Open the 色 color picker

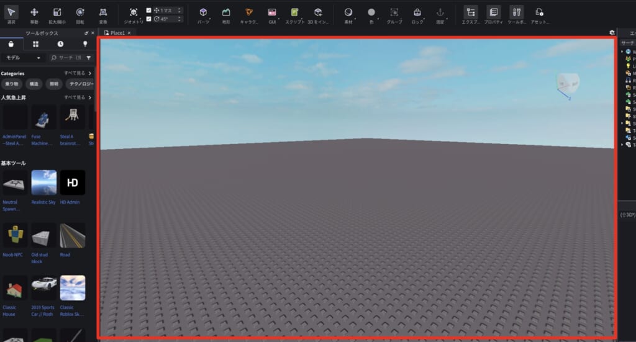pos(371,12)
